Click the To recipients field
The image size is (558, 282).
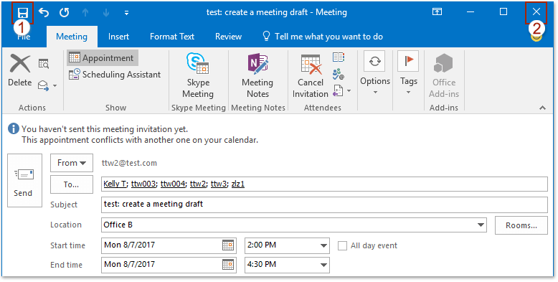324,184
